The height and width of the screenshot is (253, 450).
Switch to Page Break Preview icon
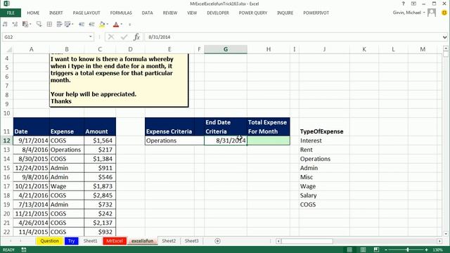click(376, 249)
